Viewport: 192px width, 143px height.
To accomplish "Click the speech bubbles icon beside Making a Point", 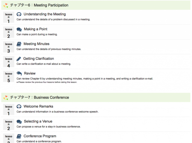I will (19, 29).
